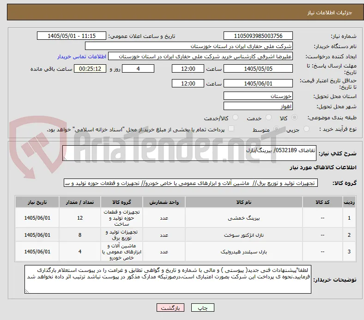Viewport: 364px width, 320px height.
Task: Click the نازل انژکتور سوخت item name
Action: point(244,235)
